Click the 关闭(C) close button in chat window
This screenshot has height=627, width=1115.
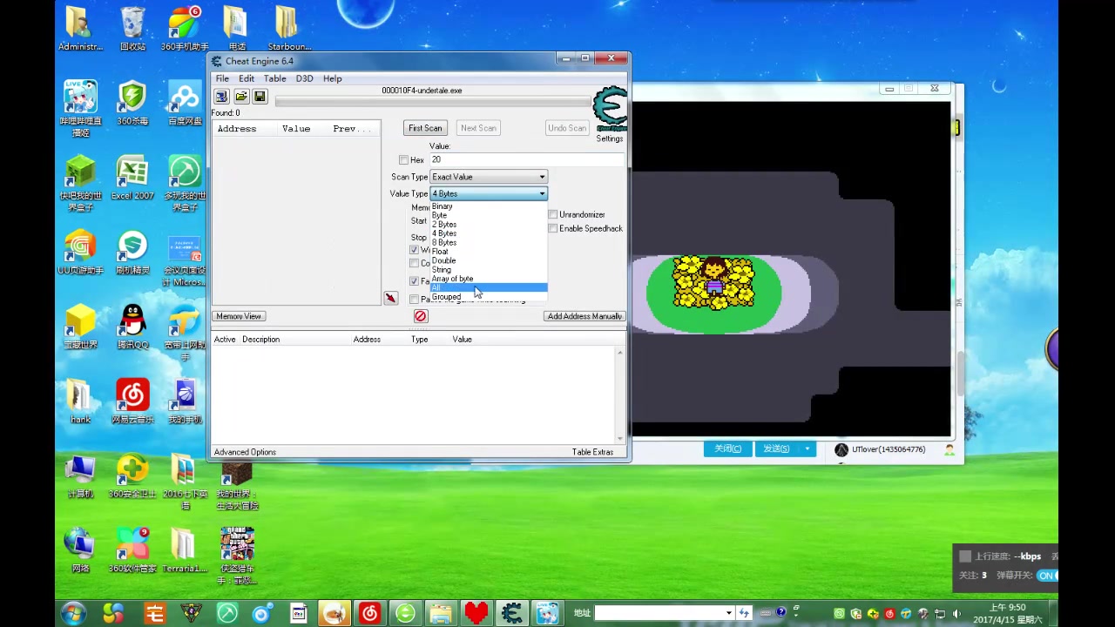coord(727,449)
